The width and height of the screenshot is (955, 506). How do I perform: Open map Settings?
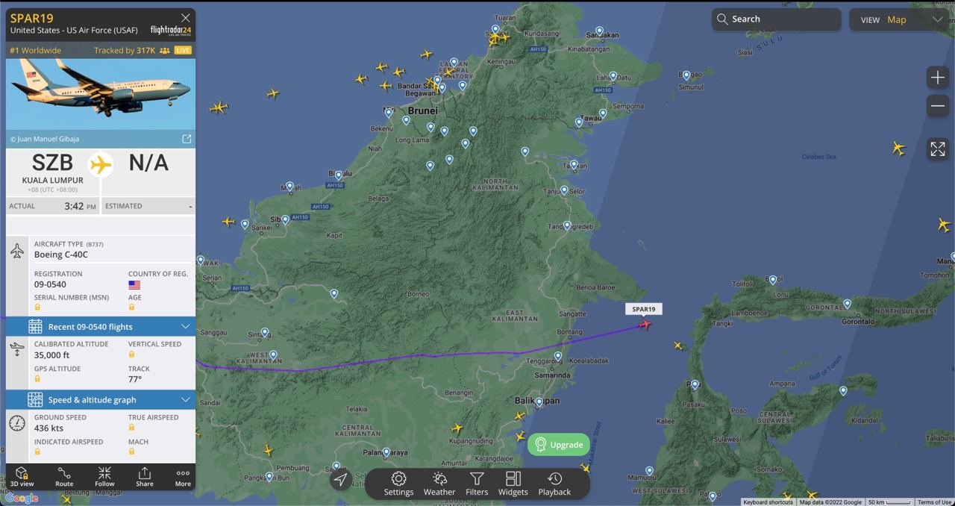click(398, 484)
